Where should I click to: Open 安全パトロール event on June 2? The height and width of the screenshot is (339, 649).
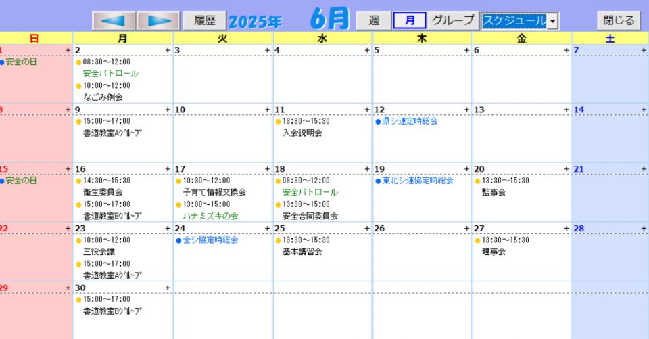tap(110, 74)
